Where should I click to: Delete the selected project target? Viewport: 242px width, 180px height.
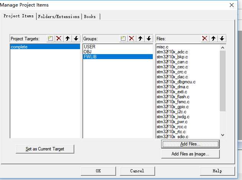pos(59,38)
